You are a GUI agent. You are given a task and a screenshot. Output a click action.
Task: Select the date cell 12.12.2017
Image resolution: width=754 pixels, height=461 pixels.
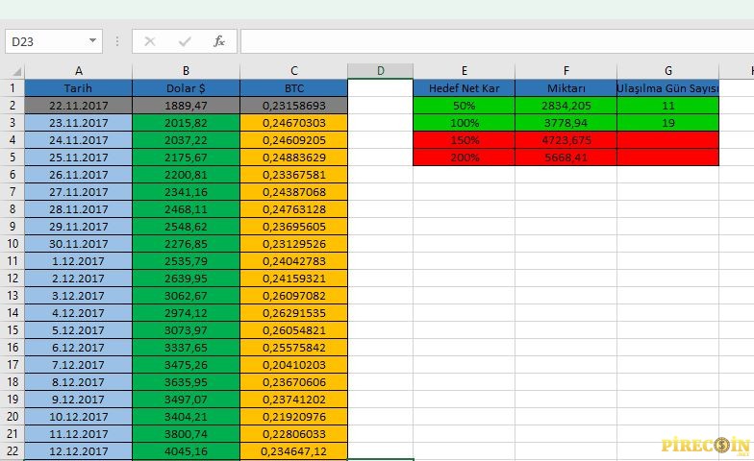[x=78, y=450]
